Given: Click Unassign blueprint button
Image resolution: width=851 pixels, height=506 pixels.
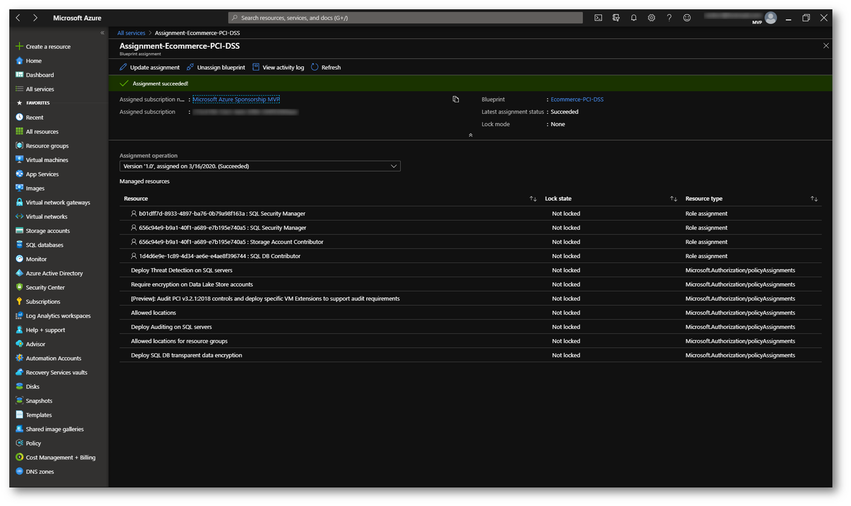Looking at the screenshot, I should 216,67.
